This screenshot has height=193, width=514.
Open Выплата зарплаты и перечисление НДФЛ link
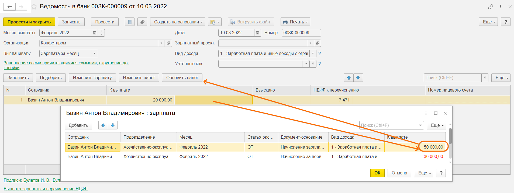tap(46, 189)
